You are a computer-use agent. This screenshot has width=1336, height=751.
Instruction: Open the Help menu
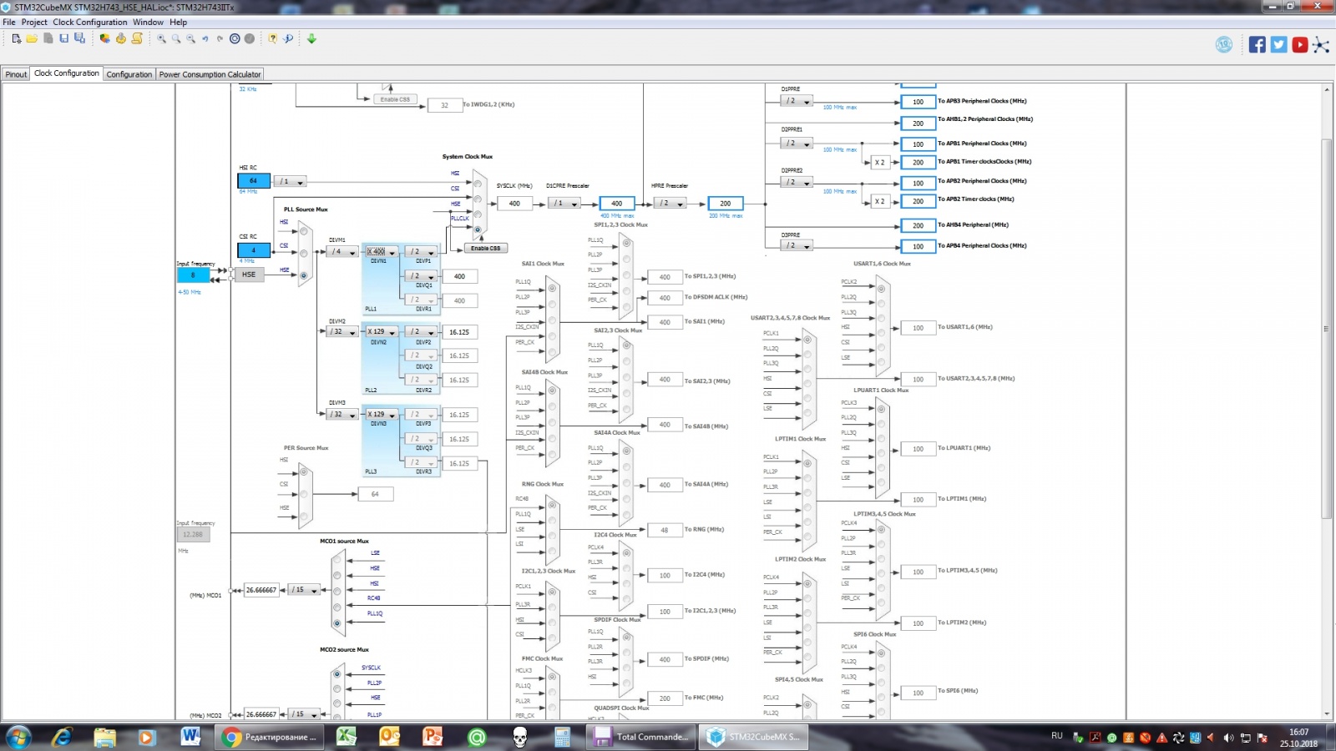click(x=179, y=23)
